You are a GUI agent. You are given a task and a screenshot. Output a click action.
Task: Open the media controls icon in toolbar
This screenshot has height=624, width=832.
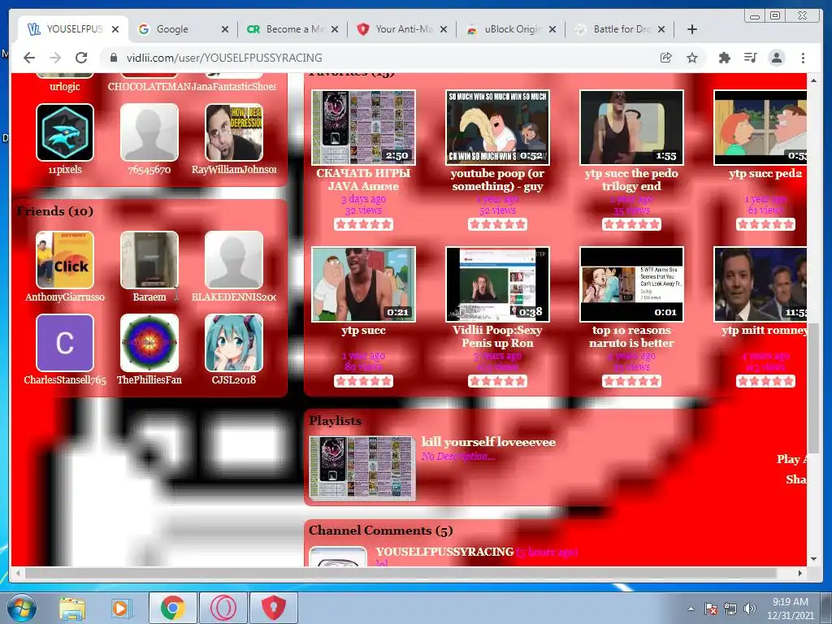coord(750,58)
